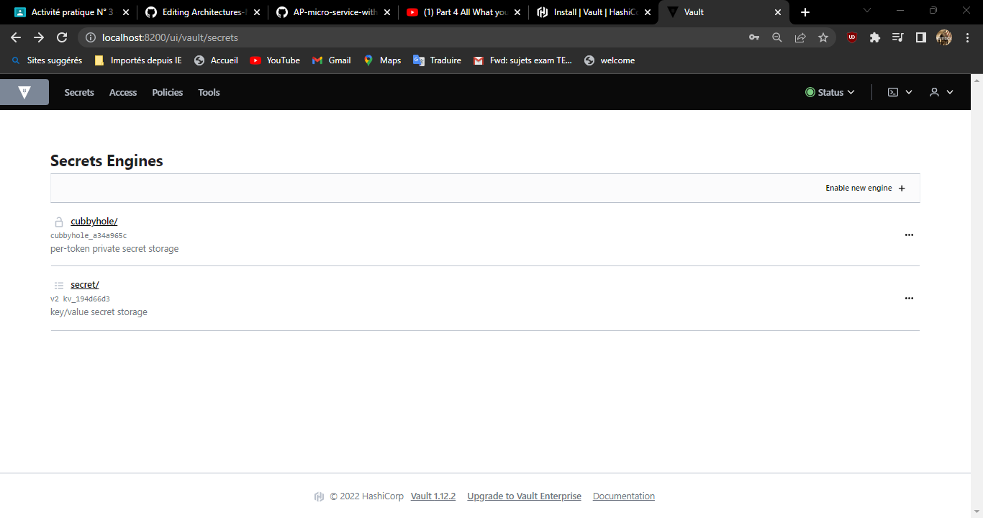Open the ellipsis menu for the cubbyhole engine
The image size is (983, 518).
(x=909, y=235)
